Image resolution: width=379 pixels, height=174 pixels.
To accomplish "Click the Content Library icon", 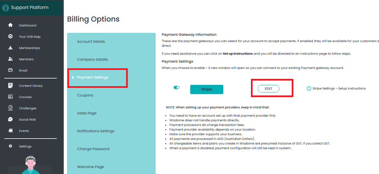I will 10,86.
